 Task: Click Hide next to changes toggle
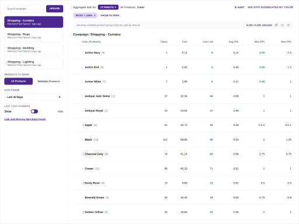point(60,111)
